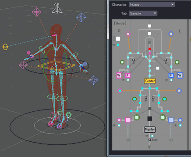This screenshot has height=157, width=191.
Task: Open the Tab dropdown showing Sample
Action: click(x=143, y=14)
